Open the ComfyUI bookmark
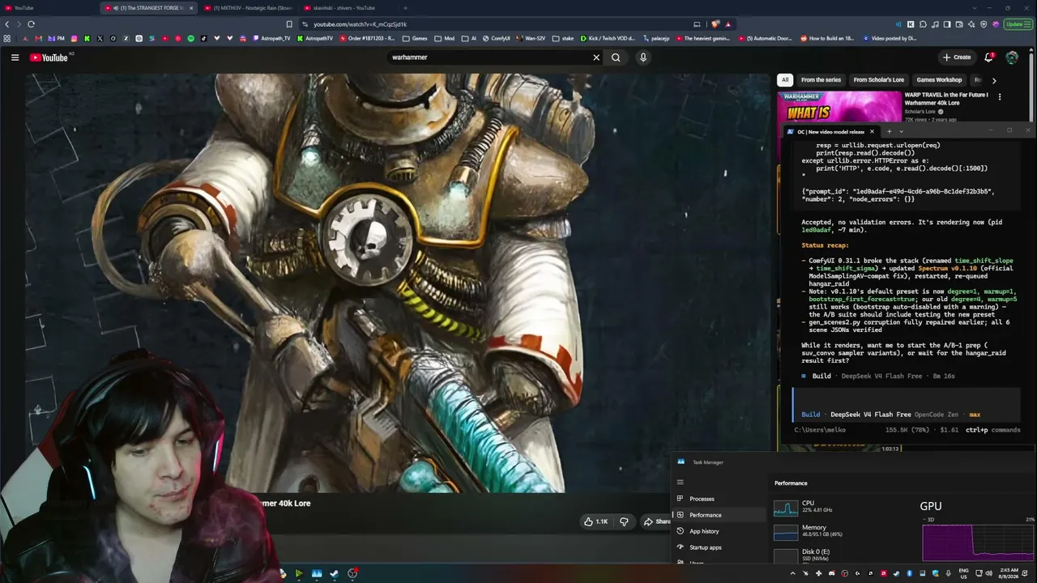 pos(496,38)
